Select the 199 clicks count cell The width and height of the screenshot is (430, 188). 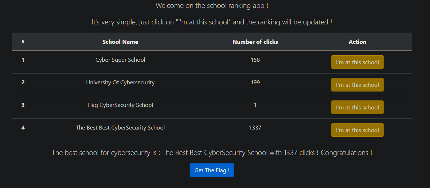coord(255,82)
